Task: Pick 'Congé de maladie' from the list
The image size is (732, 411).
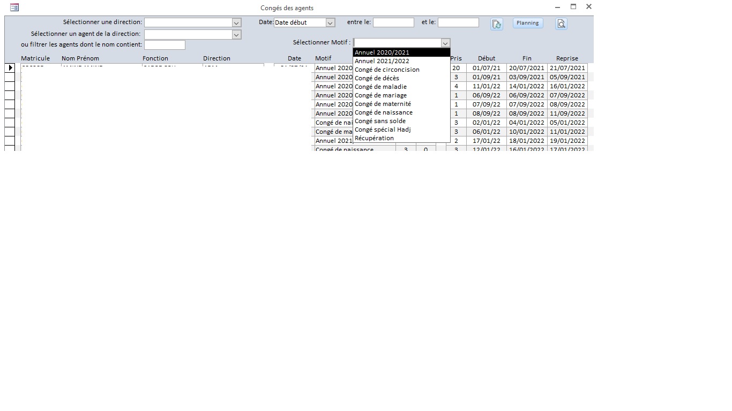Action: 401,87
